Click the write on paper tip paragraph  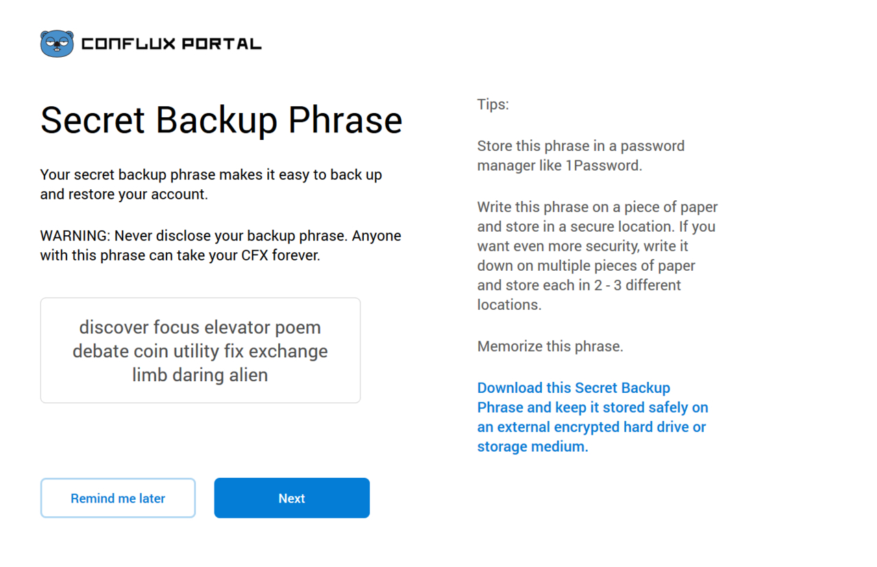(x=597, y=256)
